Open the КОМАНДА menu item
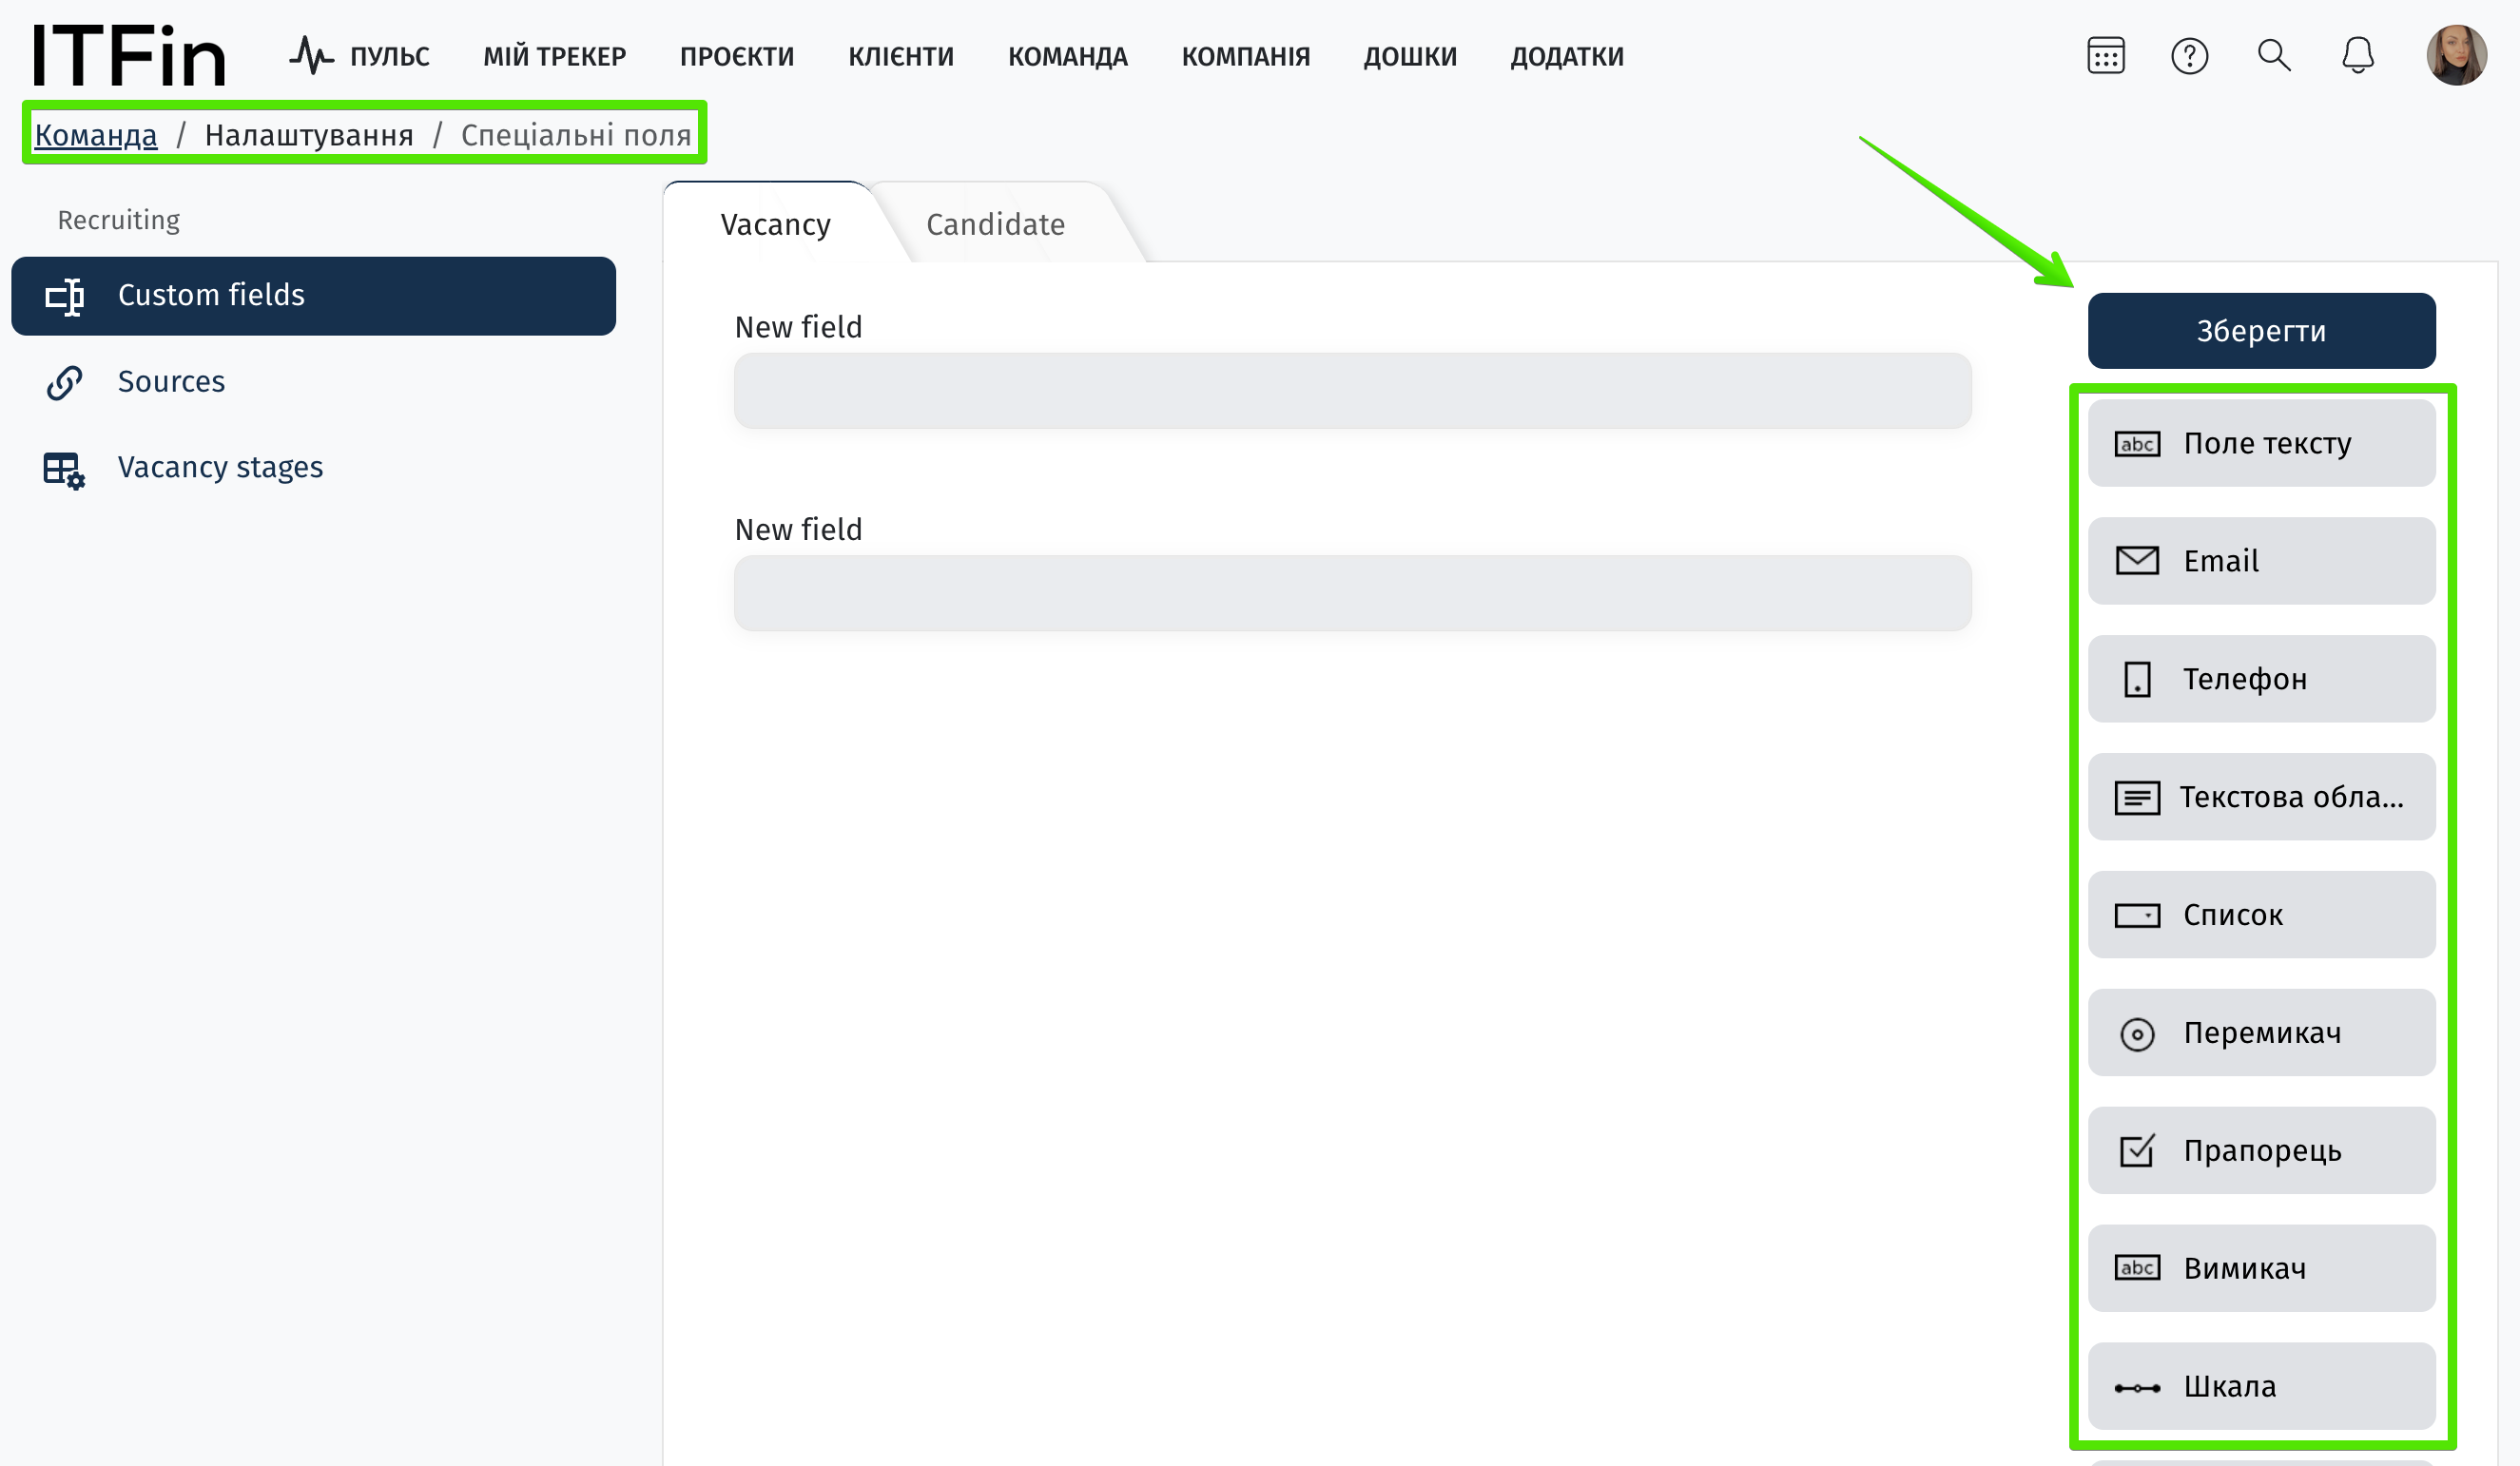The image size is (2520, 1466). (1068, 56)
